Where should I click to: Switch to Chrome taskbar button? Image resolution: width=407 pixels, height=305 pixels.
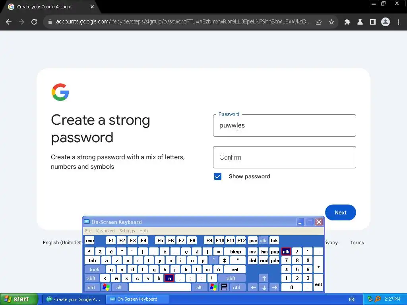pyautogui.click(x=74, y=299)
